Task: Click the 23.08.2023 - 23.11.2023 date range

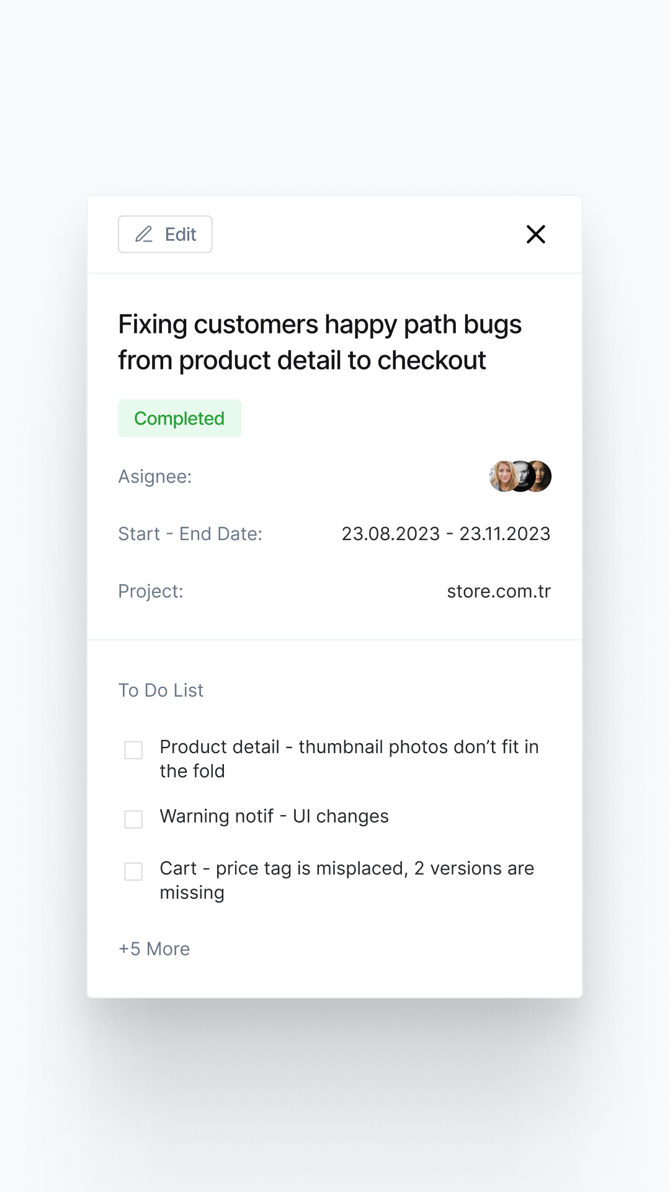Action: click(x=445, y=534)
